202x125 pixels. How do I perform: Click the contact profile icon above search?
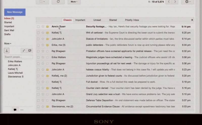pos(7,51)
